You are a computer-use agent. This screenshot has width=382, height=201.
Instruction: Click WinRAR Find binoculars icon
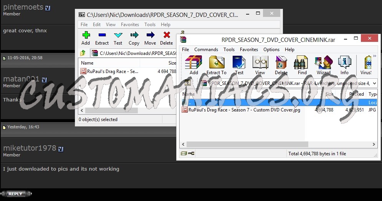point(301,62)
